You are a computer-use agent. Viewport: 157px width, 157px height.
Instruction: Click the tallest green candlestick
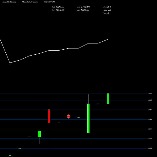pyautogui.click(x=88, y=118)
